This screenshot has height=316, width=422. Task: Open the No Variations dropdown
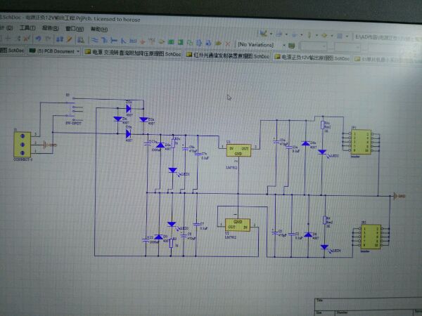(284, 45)
